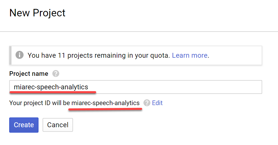Cancel the new project creation
The height and width of the screenshot is (145, 278).
(58, 125)
